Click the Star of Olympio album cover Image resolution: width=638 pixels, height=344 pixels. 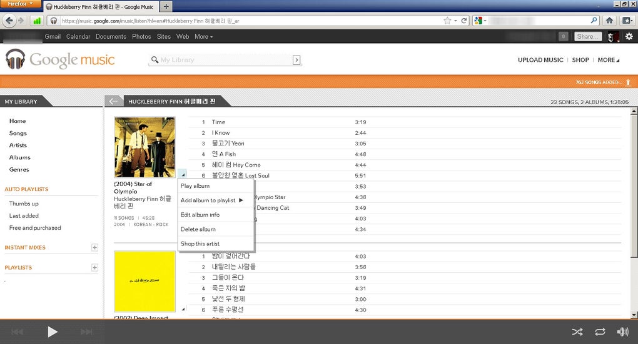tap(145, 147)
